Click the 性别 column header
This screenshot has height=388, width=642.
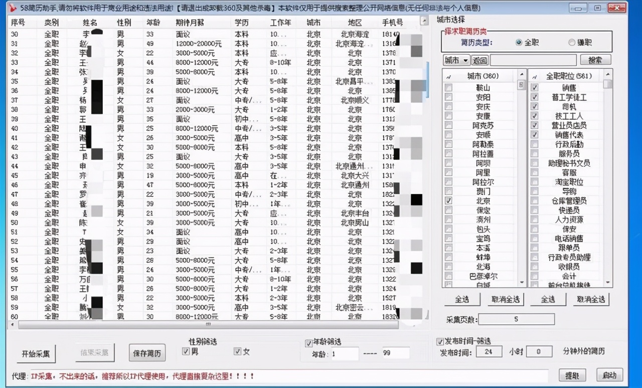coord(124,23)
